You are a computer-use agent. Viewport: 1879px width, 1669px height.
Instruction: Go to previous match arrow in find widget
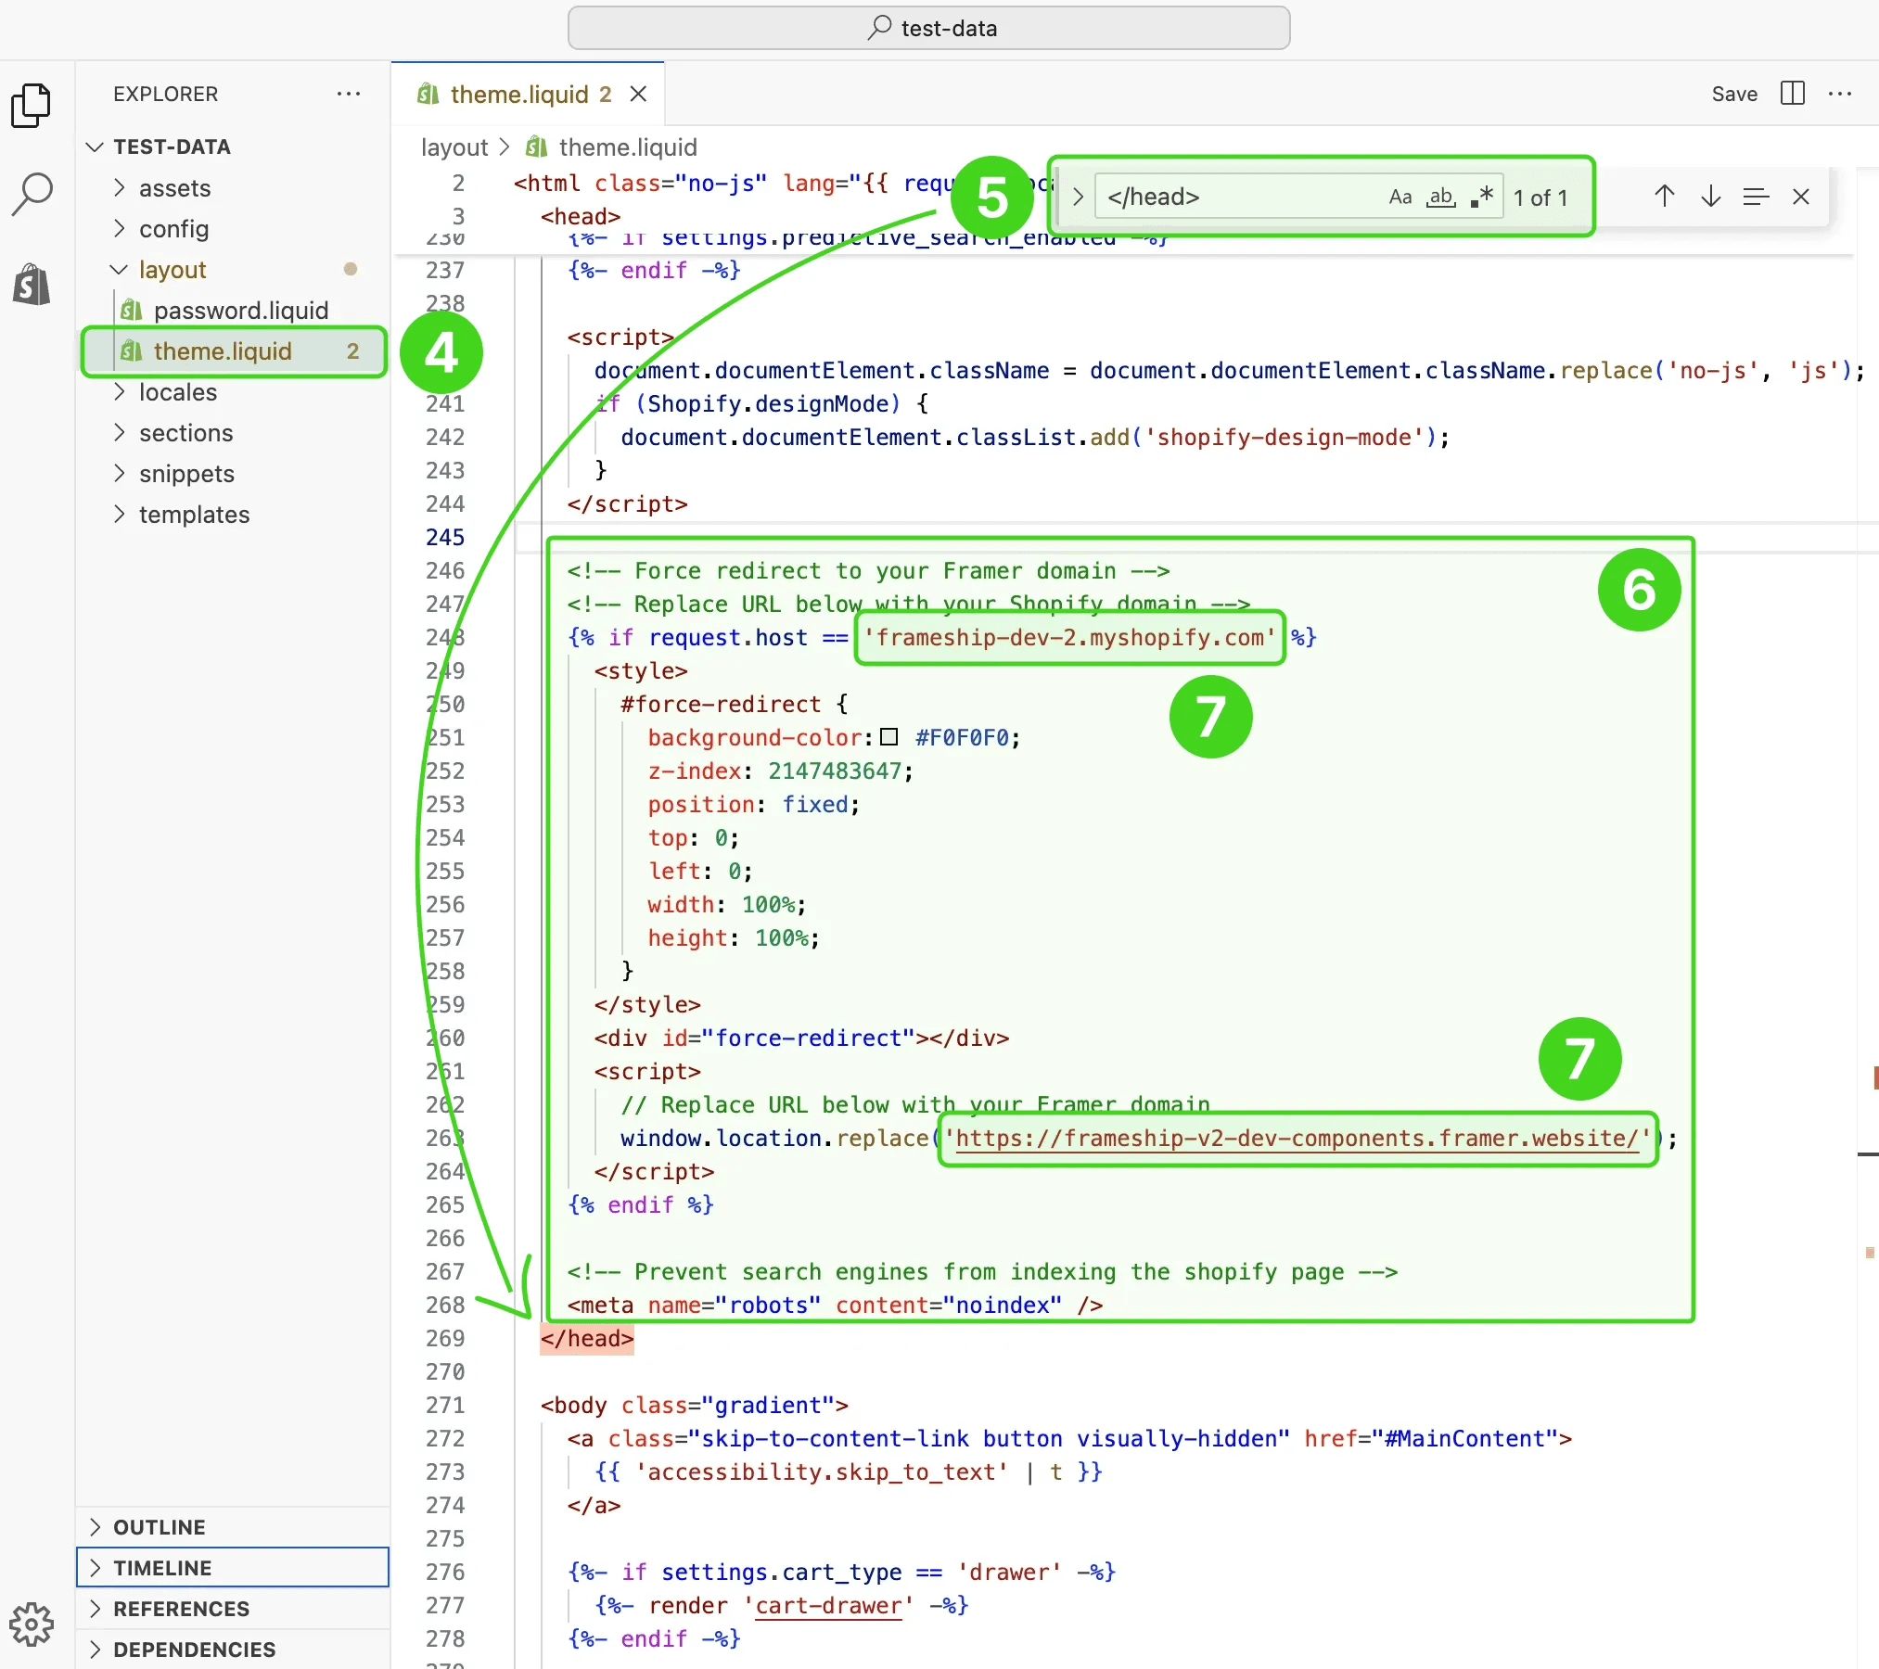pyautogui.click(x=1664, y=197)
